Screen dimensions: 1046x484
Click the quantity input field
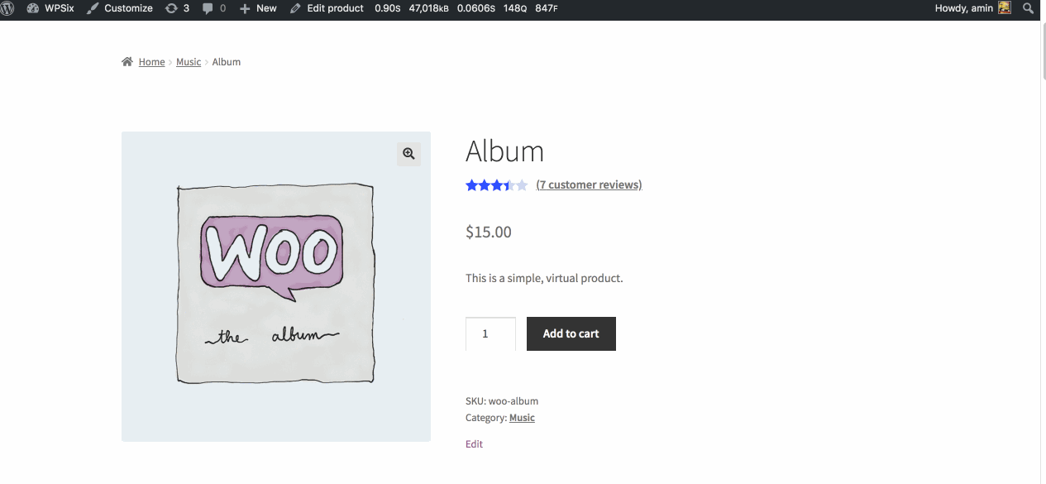pyautogui.click(x=490, y=333)
